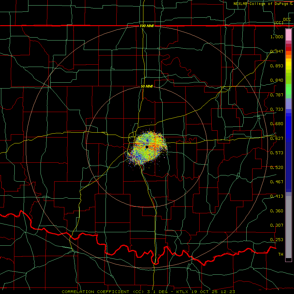Screen dimensions: 294x294
Task: Click the Correlation Coefficient caption at the bottom
Action: [x=148, y=292]
